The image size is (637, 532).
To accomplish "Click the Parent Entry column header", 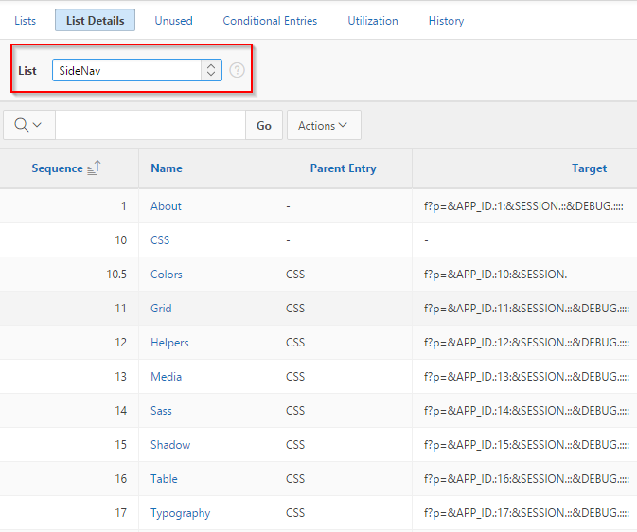I will tap(344, 168).
